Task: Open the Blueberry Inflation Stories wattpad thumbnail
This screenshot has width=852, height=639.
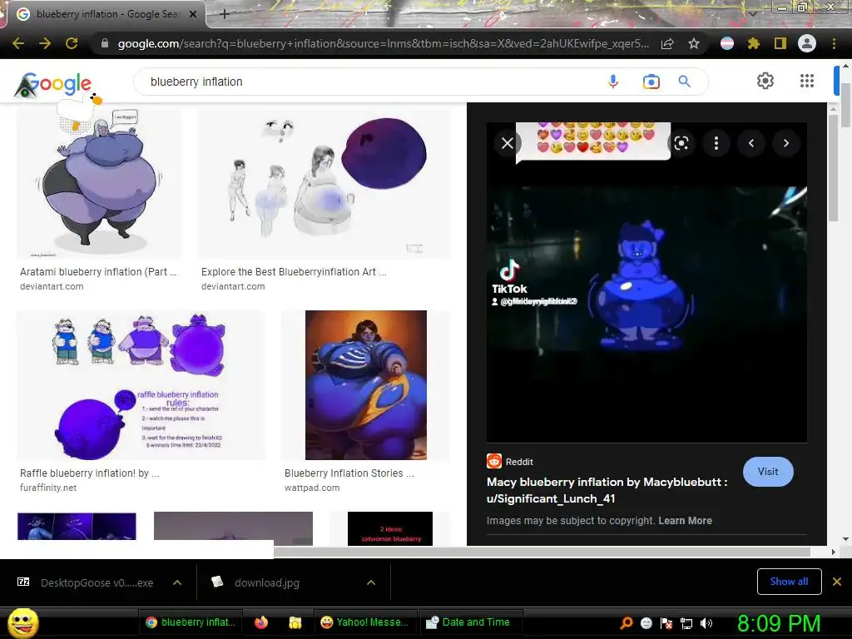Action: 366,385
